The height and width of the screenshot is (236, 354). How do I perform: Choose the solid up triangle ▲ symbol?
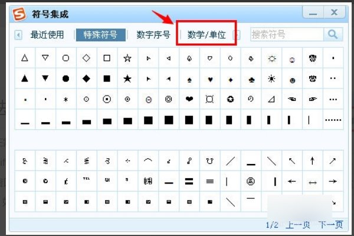click(x=25, y=78)
